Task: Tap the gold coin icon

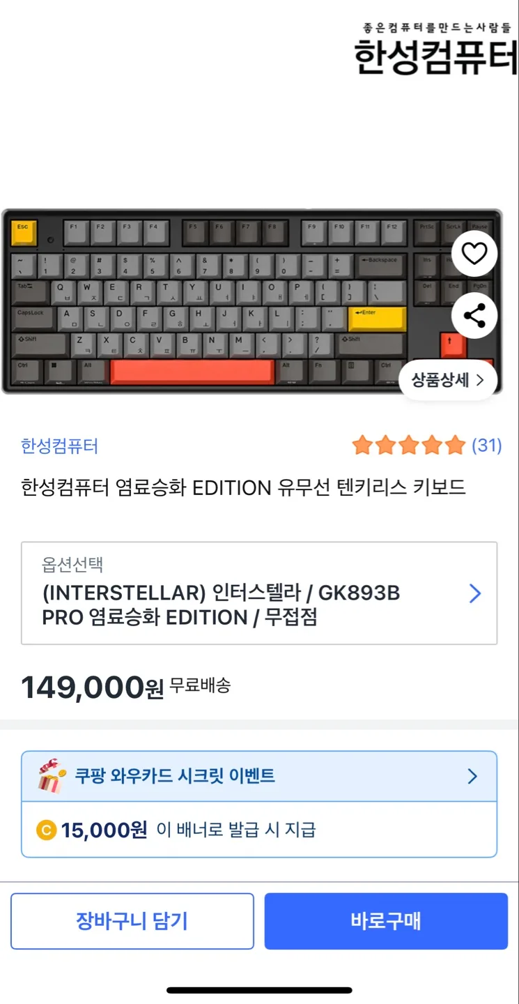Action: [x=46, y=830]
